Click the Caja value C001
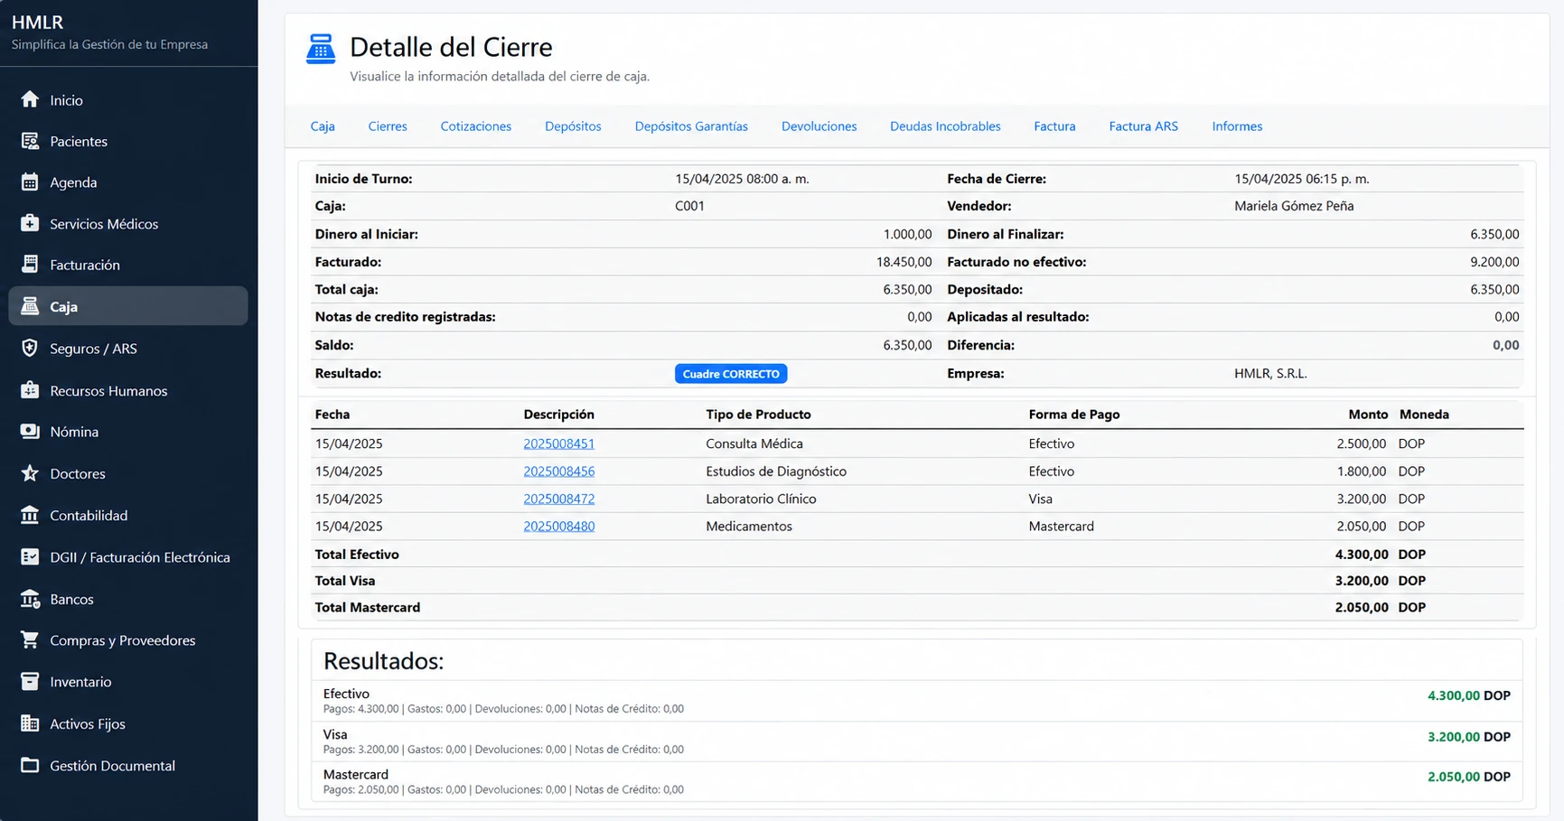 pos(689,206)
